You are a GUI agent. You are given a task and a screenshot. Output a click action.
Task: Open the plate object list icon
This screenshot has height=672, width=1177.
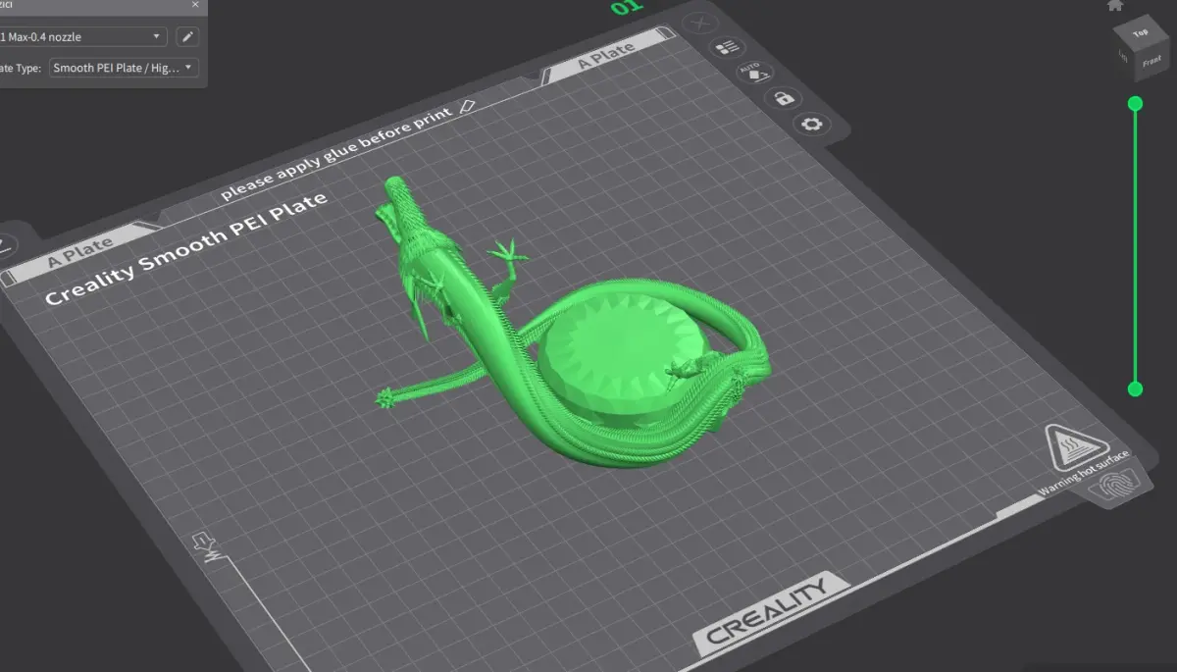(727, 48)
